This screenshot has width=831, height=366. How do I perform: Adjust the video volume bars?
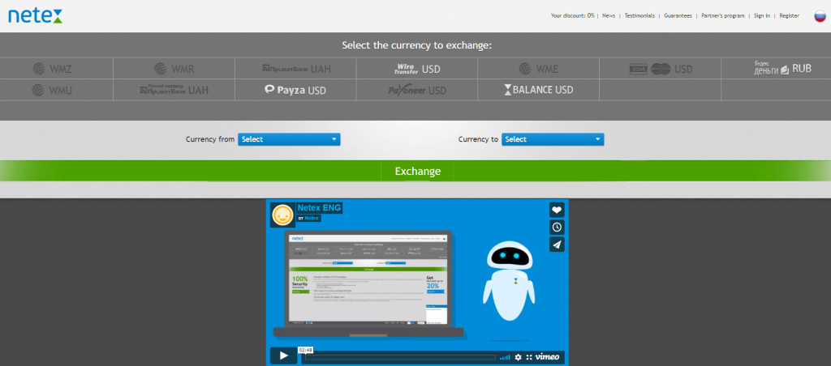[x=505, y=357]
